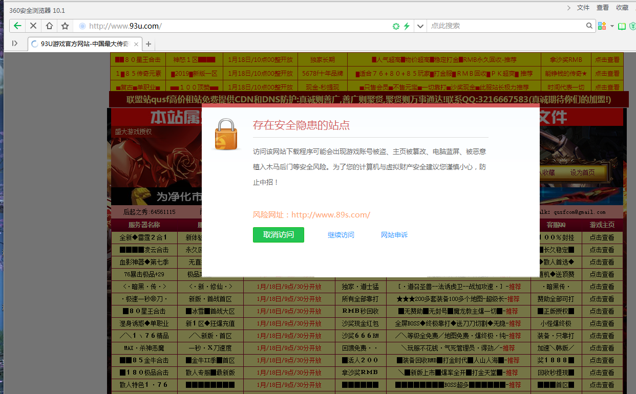This screenshot has height=394, width=636.
Task: Click the green 取消访问 button
Action: (278, 235)
